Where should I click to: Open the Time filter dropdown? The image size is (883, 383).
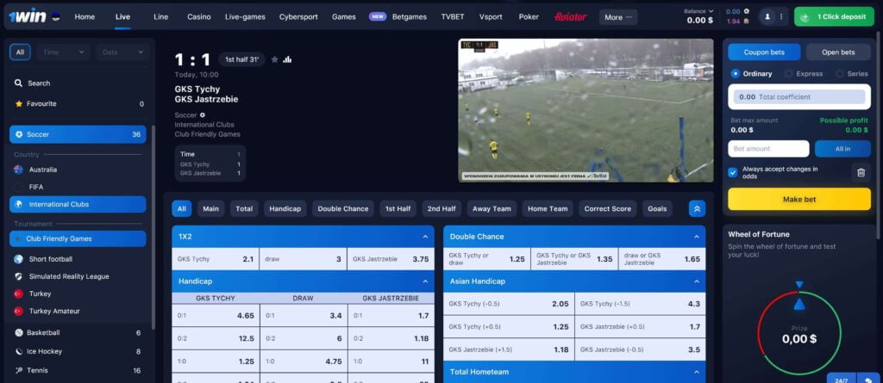pyautogui.click(x=64, y=53)
